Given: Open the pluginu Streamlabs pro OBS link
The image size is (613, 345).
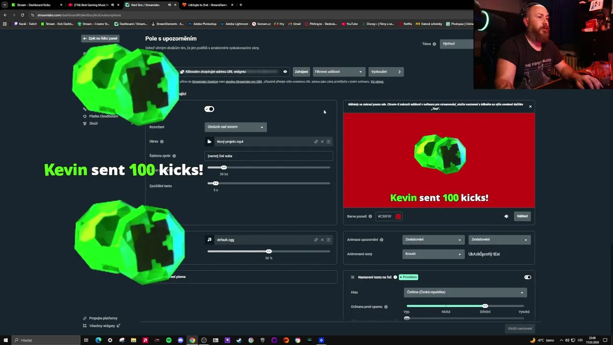Looking at the screenshot, I should 244,81.
